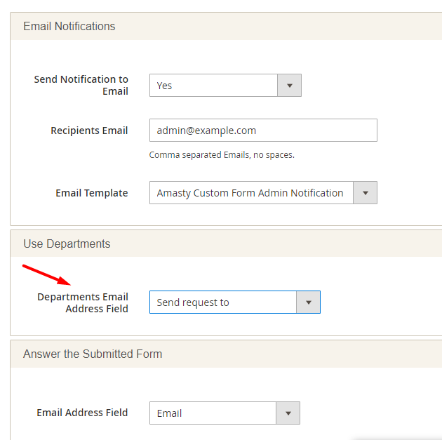Open the 'Send request to' departments dropdown

coord(235,302)
